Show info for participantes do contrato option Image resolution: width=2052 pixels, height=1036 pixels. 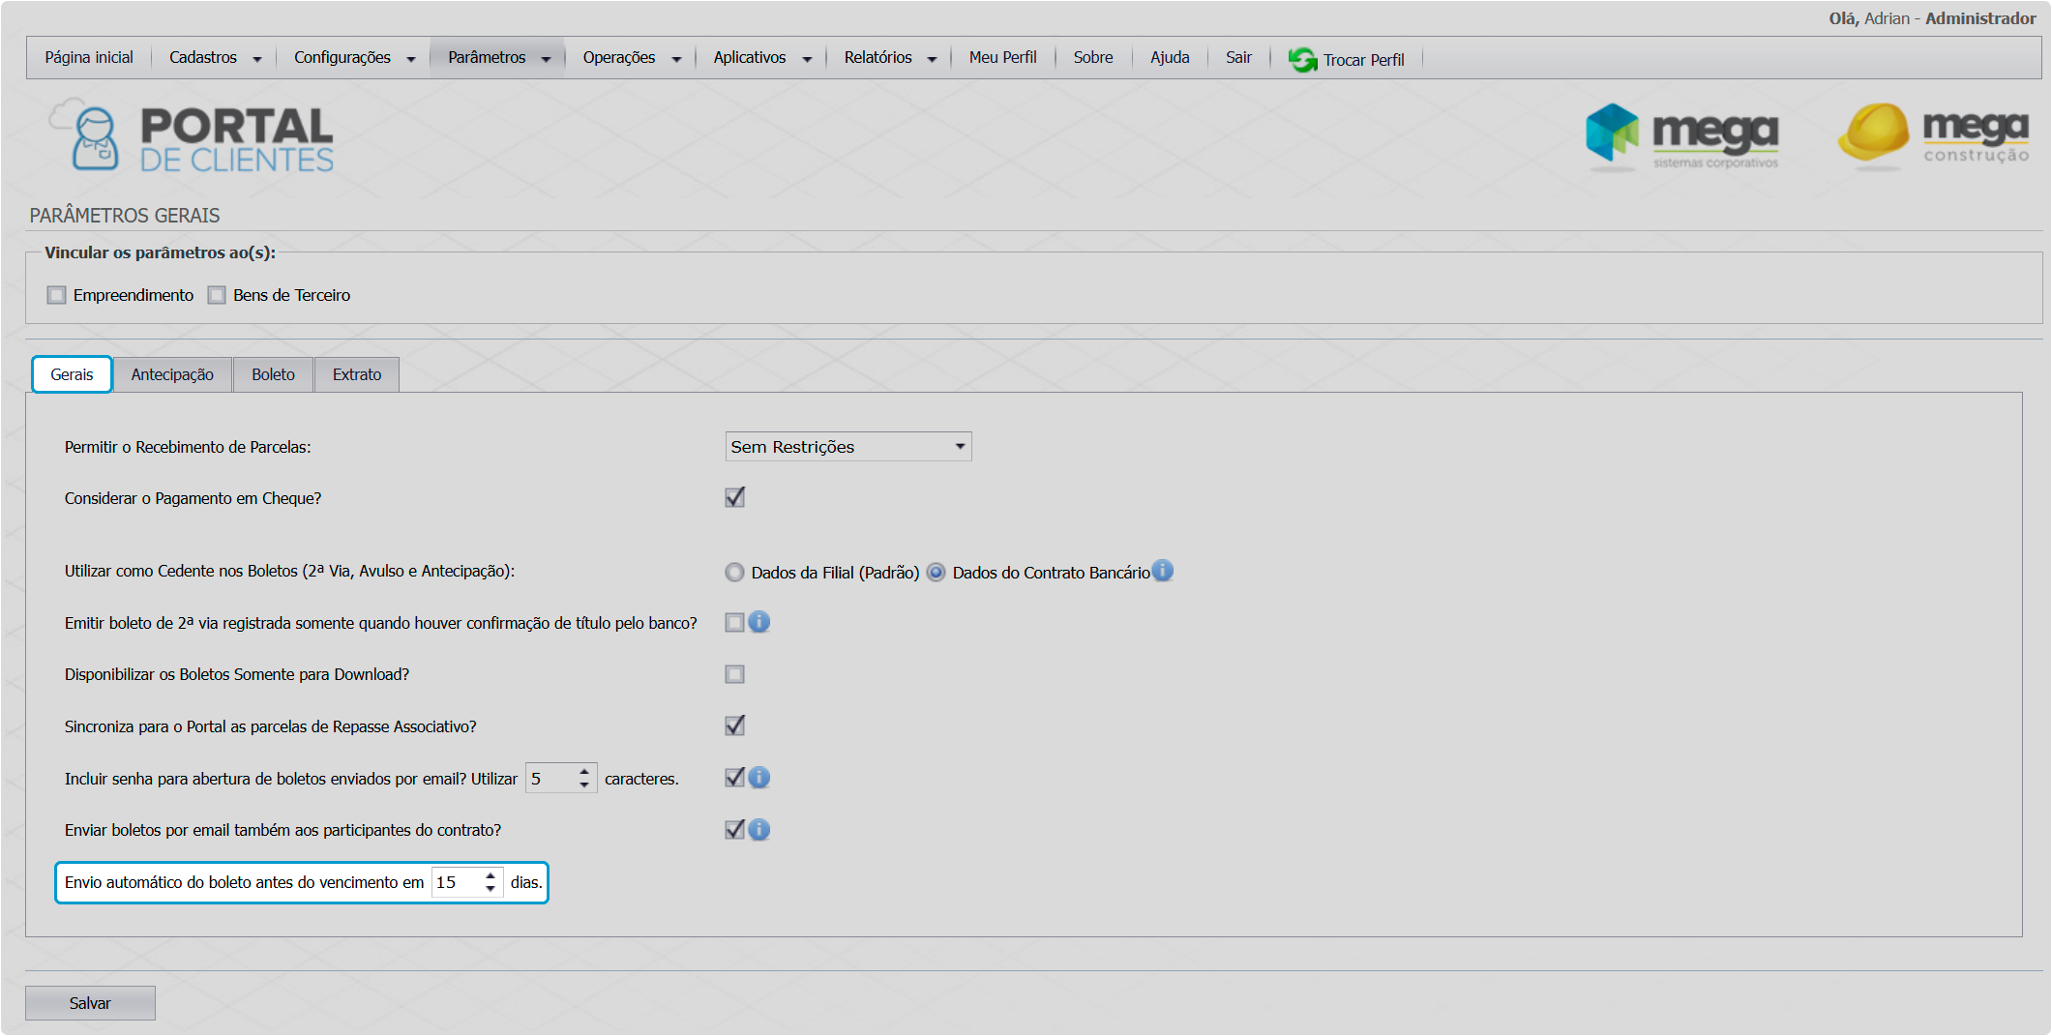(759, 830)
